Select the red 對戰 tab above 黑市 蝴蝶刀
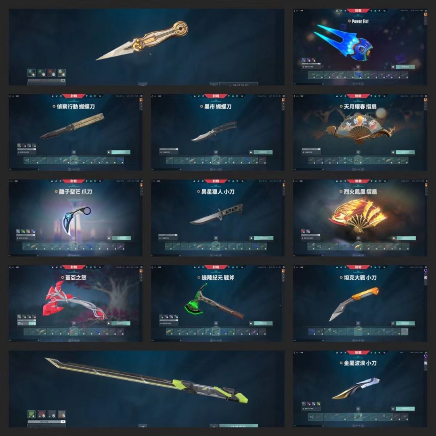Viewport: 436px width, 436px height. (216, 96)
